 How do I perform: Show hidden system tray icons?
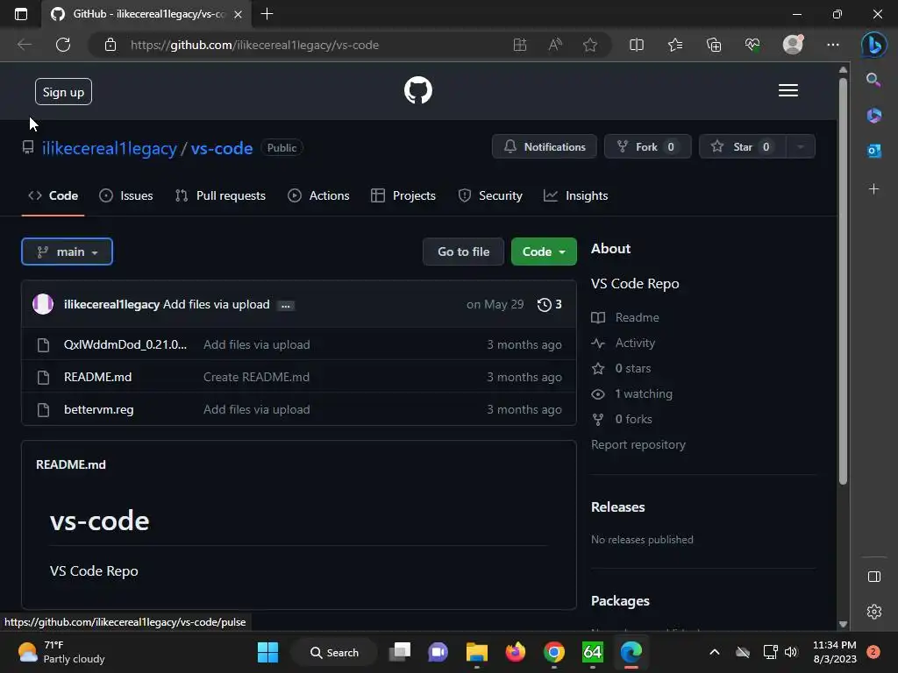(x=714, y=652)
